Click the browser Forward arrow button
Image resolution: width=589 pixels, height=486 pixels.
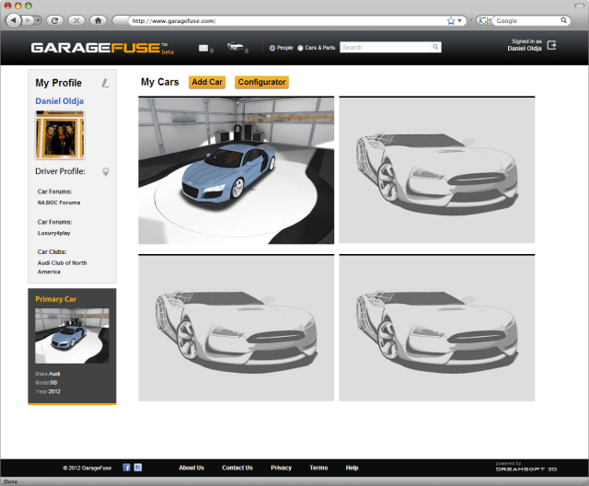28,20
